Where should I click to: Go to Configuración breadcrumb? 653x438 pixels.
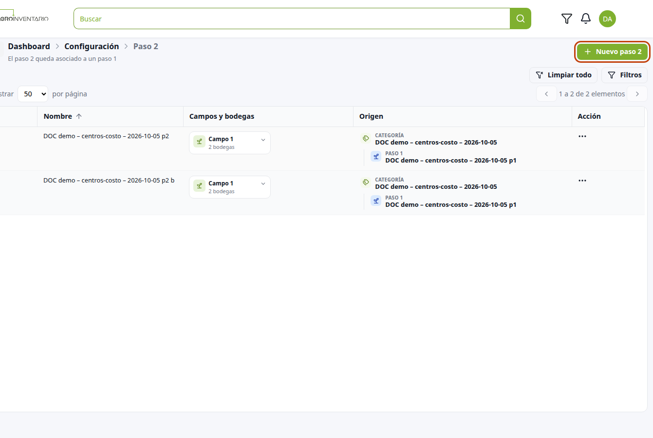click(x=92, y=46)
